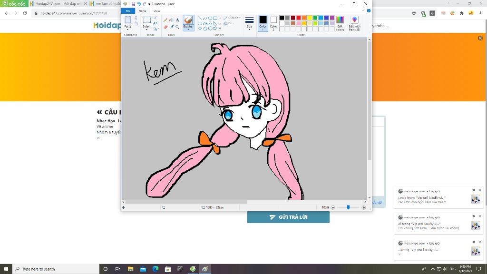Select the Pencil tool in Paint
Image resolution: width=487 pixels, height=274 pixels.
click(x=165, y=20)
